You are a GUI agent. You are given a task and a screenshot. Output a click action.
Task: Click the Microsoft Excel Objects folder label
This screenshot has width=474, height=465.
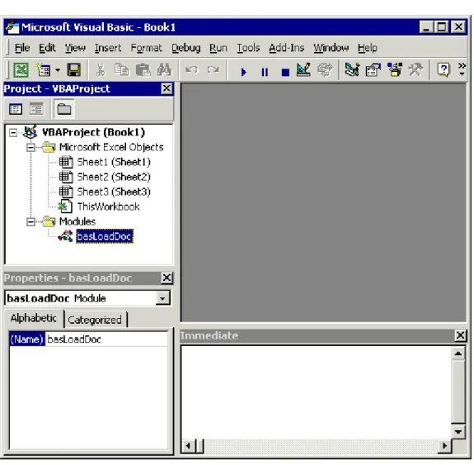[111, 147]
